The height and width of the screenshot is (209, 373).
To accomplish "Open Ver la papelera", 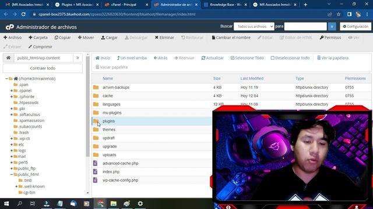I will (333, 58).
